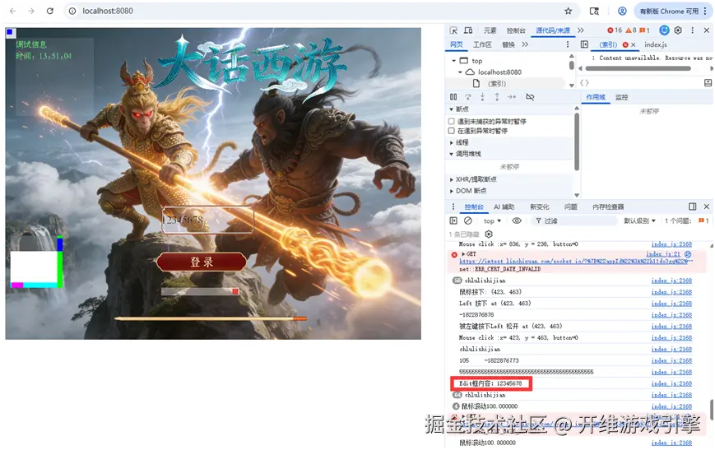Click the 有新版 Chrome 可用 update button
Screen dimensions: 715x450
click(669, 11)
